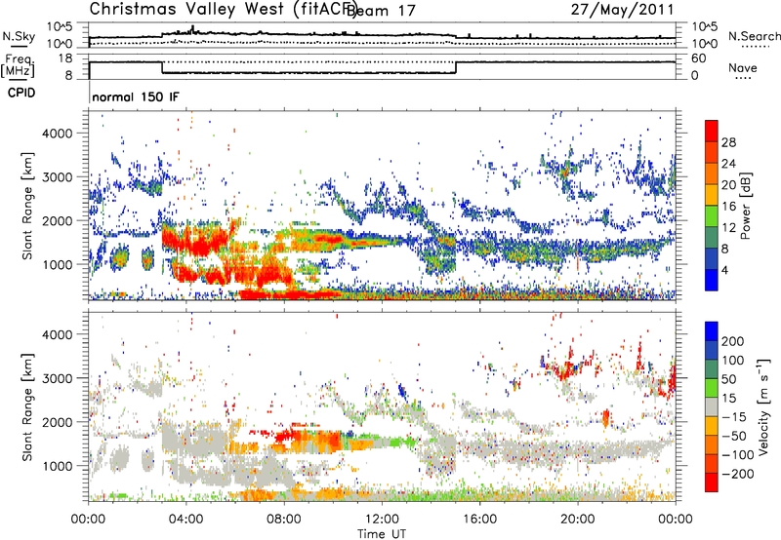Click the 16 label on power colorbar
The width and height of the screenshot is (781, 540).
(728, 207)
